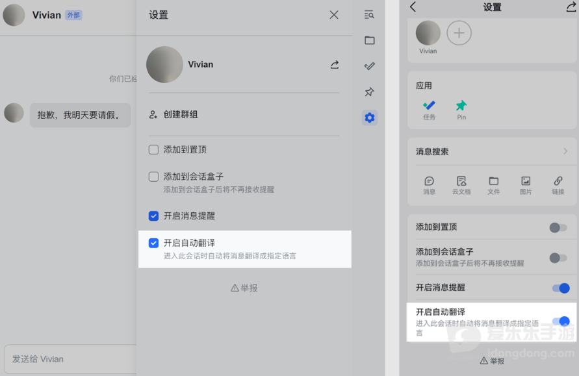This screenshot has height=376, width=579.
Task: Uncheck the 开启自动翻译 checkbox
Action: tap(153, 243)
